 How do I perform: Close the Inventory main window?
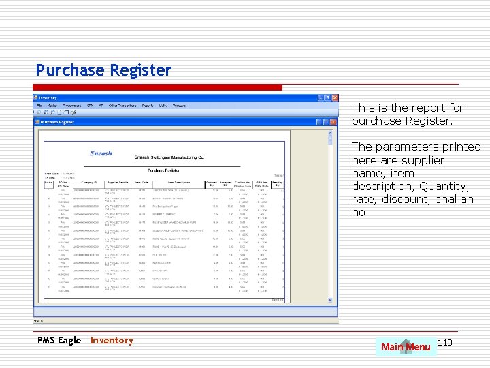pyautogui.click(x=335, y=98)
